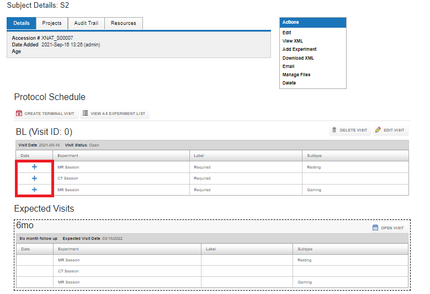This screenshot has width=430, height=294.
Task: Click View as Experiment List icon
Action: pos(85,113)
